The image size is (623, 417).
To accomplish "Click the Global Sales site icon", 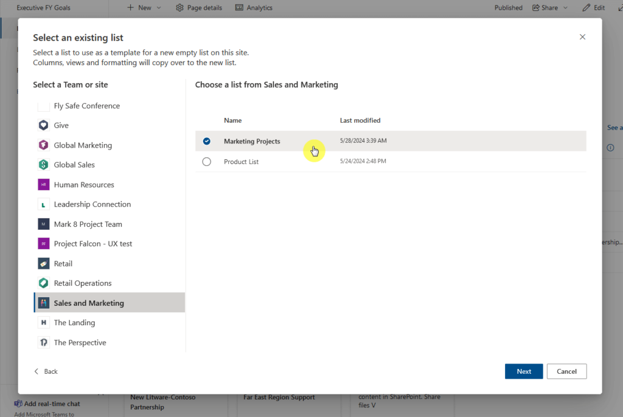I will pyautogui.click(x=43, y=164).
